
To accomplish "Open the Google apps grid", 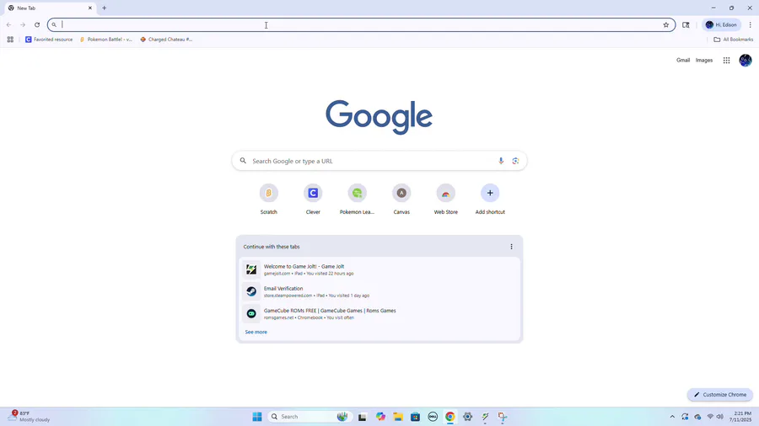I will 727,61.
